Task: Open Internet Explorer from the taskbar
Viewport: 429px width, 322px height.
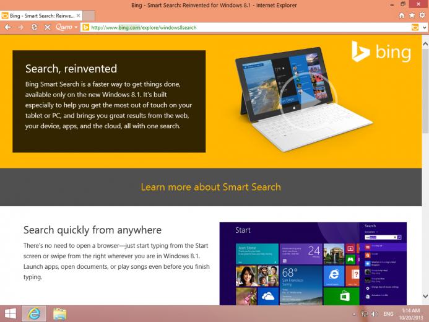Action: pos(33,313)
